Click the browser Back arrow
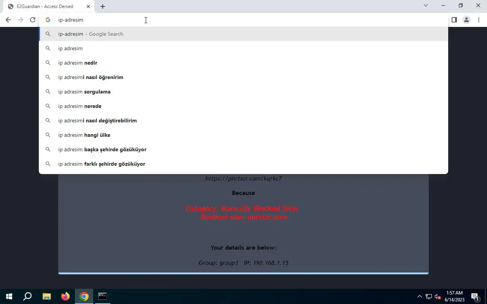 [x=8, y=20]
